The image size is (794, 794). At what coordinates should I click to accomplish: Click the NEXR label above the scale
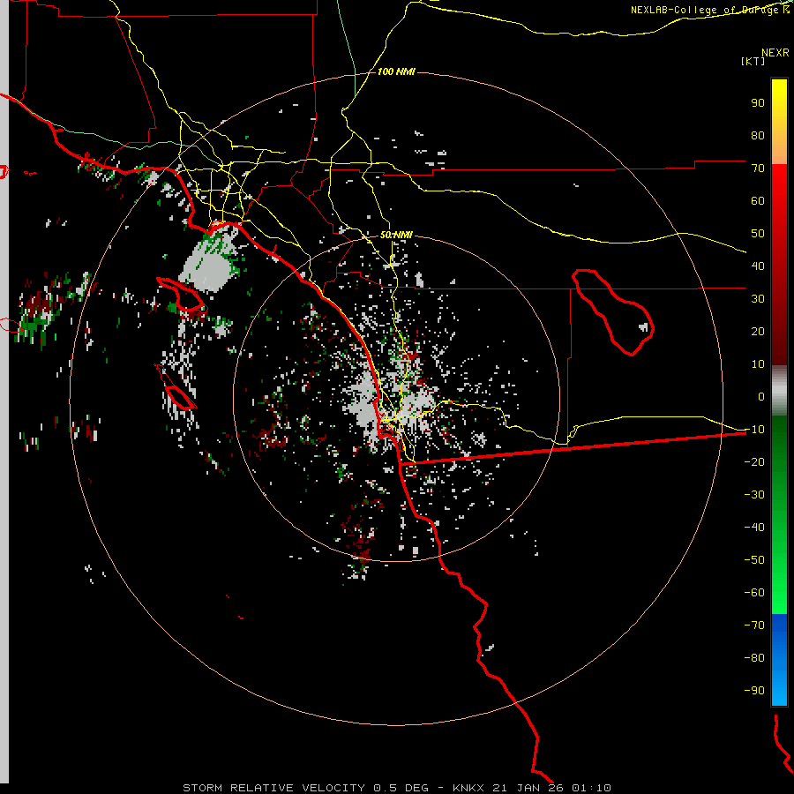(775, 53)
